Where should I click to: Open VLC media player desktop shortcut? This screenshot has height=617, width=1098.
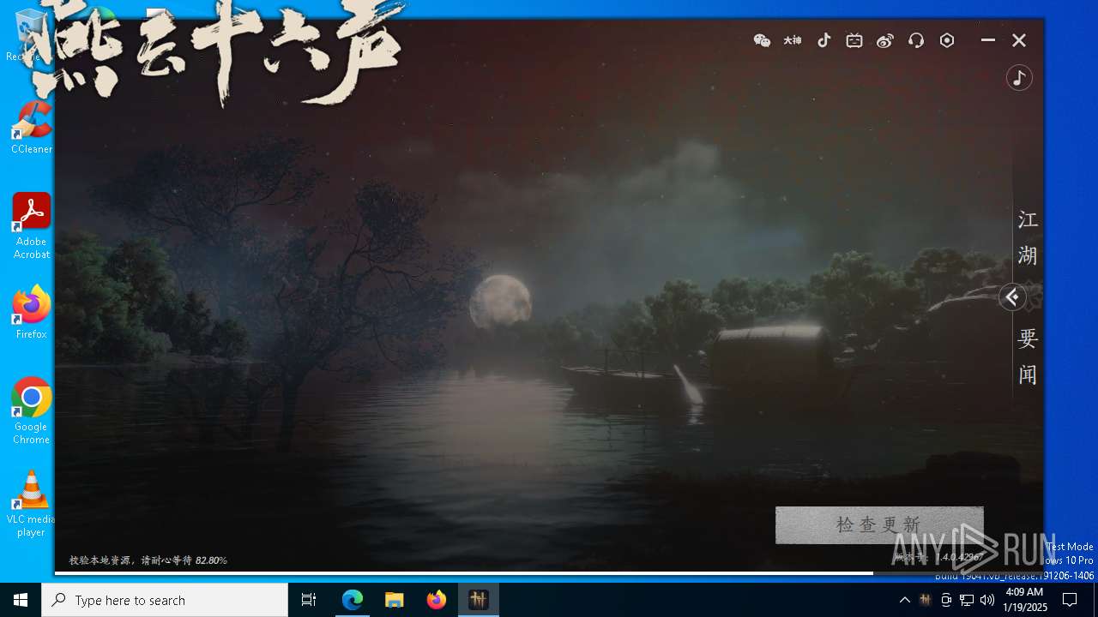(x=32, y=504)
